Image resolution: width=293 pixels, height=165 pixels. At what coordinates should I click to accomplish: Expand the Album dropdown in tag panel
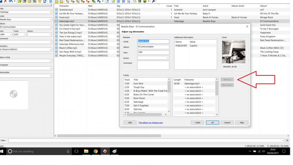coord(50,27)
